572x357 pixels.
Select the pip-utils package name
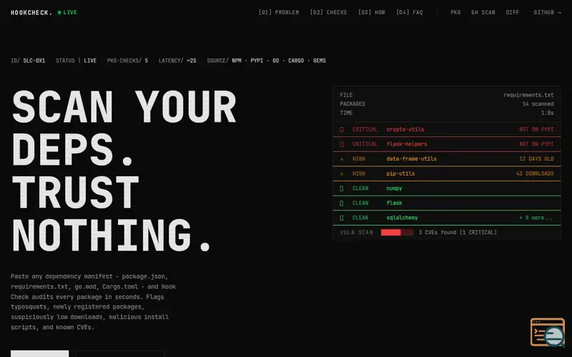(x=400, y=174)
